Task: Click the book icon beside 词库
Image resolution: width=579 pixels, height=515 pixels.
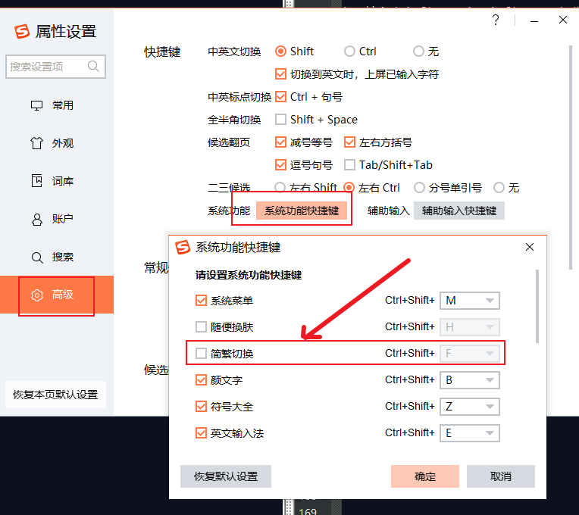Action: 36,181
